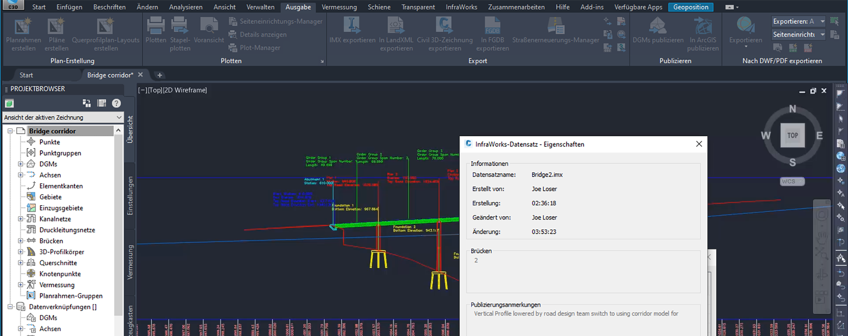Collapse the Bridge corridor tree node
The height and width of the screenshot is (336, 848).
pos(10,131)
